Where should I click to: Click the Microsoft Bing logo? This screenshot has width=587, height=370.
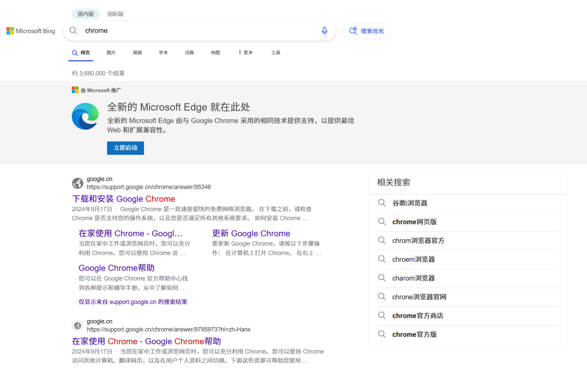click(30, 31)
